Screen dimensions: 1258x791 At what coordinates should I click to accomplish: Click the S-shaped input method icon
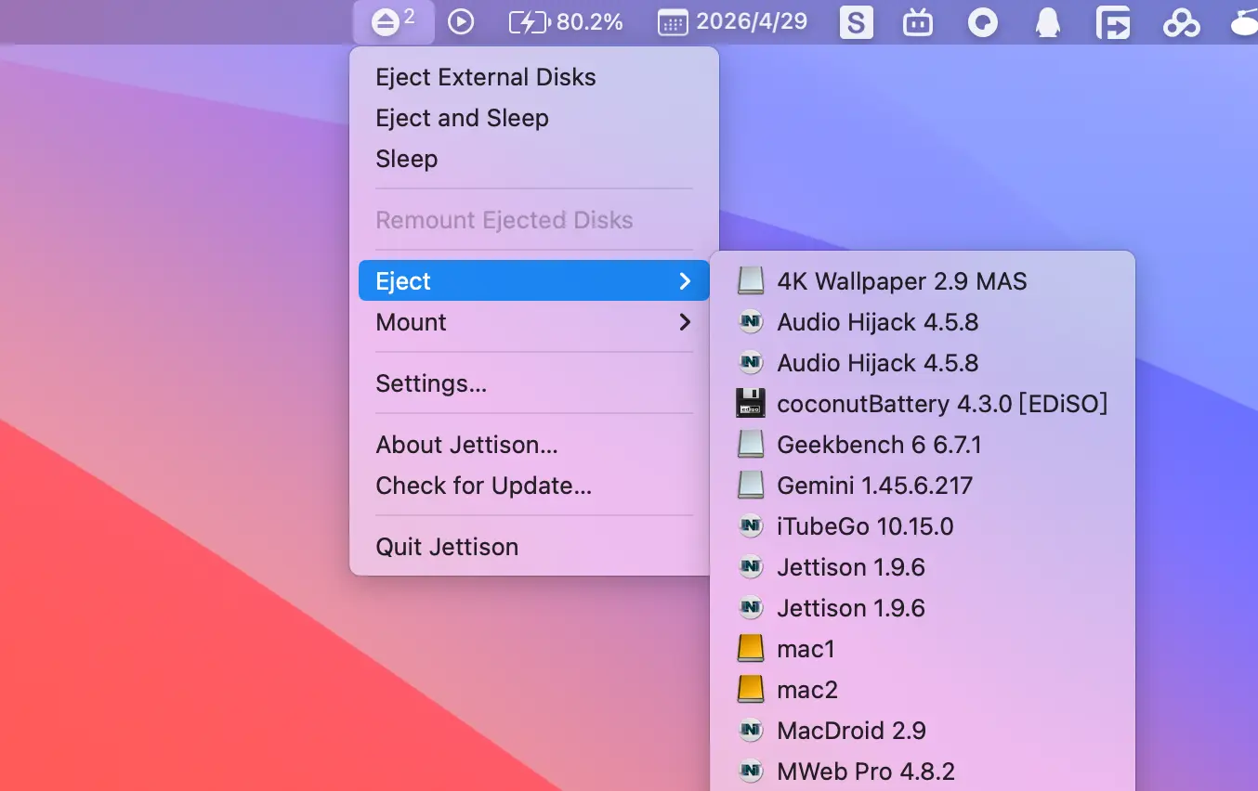coord(856,22)
